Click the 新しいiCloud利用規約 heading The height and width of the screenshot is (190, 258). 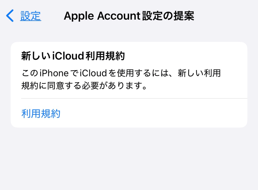[x=73, y=56]
